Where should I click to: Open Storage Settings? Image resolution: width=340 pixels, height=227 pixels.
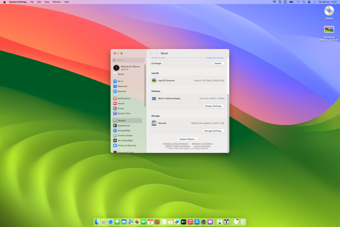[214, 131]
